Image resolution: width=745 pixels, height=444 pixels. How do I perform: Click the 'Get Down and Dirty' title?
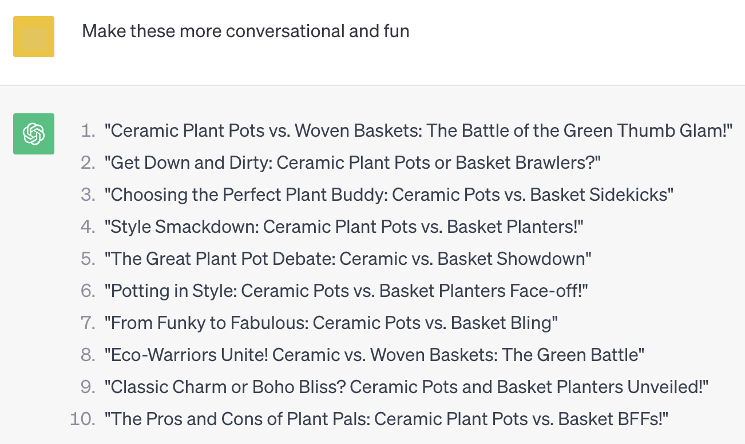(352, 163)
